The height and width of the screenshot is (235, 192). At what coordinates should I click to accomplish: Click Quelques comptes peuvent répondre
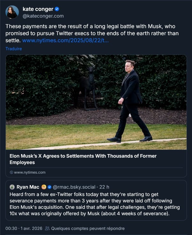click(x=88, y=229)
